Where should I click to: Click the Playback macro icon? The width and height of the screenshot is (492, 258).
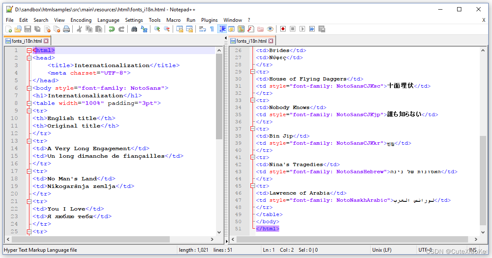point(302,29)
